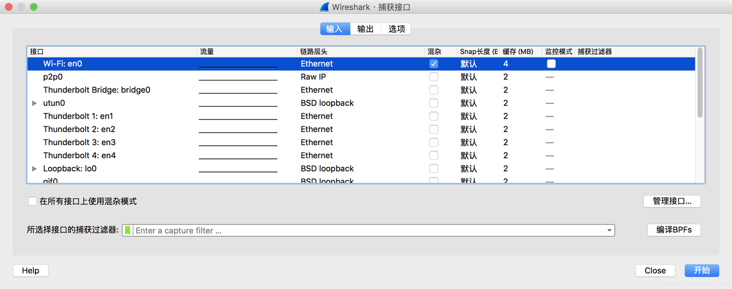Select the utun0 interface name

(x=54, y=103)
